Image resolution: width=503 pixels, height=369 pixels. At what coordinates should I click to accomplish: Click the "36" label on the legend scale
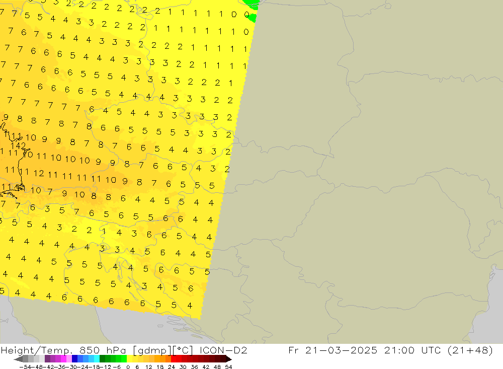tap(194, 367)
